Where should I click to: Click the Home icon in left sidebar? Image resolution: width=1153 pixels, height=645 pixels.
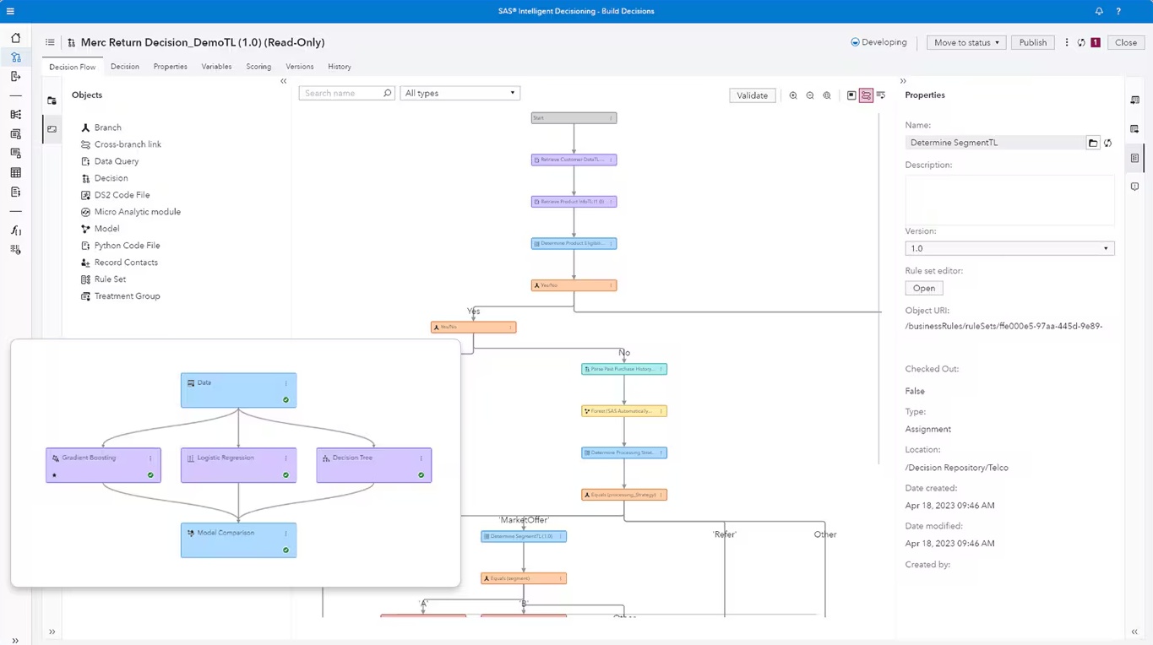(x=15, y=38)
